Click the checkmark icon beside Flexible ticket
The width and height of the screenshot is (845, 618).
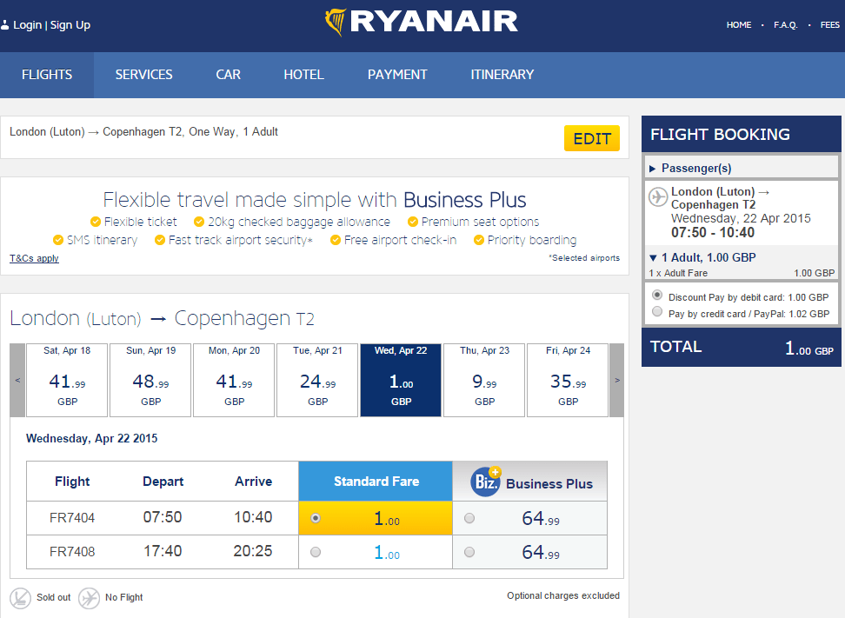(96, 222)
